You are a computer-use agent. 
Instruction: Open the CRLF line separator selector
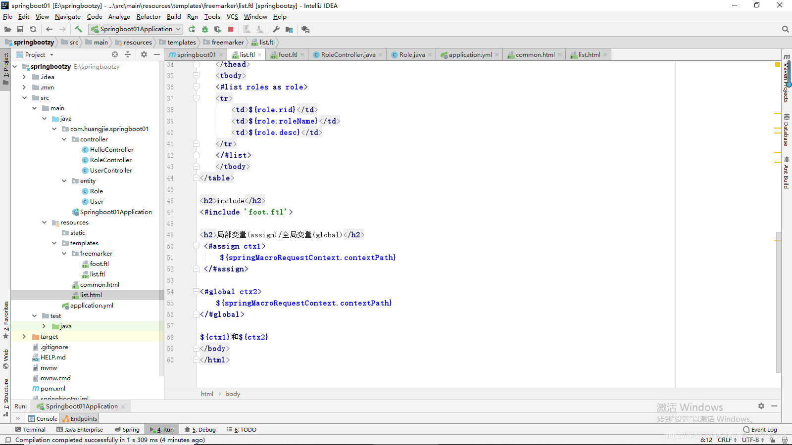point(727,440)
